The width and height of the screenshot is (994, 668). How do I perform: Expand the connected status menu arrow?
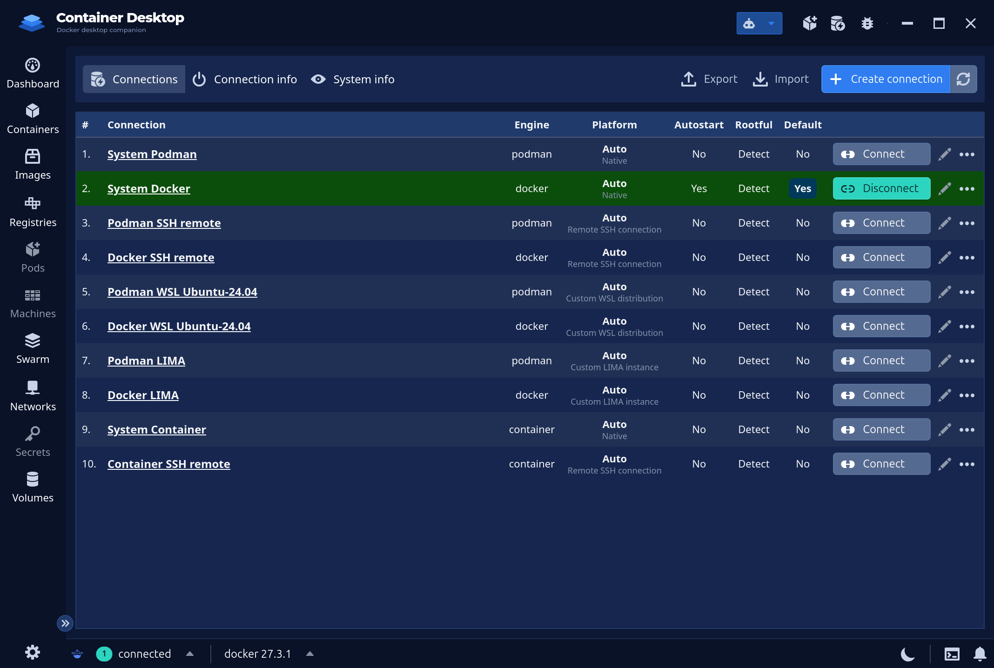(190, 654)
